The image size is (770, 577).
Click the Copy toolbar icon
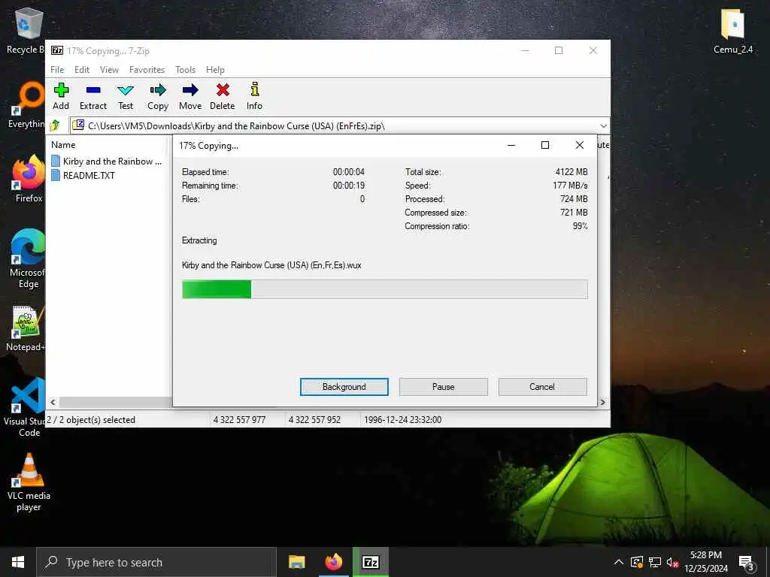(158, 90)
